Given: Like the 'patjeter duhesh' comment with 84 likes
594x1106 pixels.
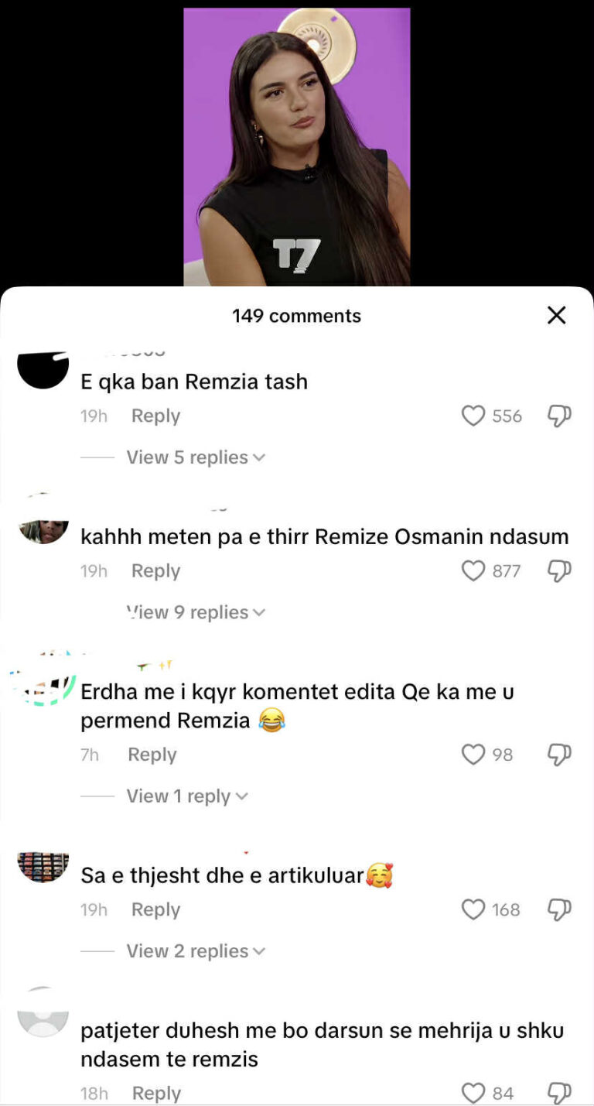Looking at the screenshot, I should click(x=473, y=1093).
